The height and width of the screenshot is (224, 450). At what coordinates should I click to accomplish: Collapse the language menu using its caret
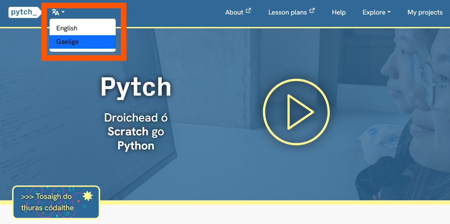[x=63, y=12]
